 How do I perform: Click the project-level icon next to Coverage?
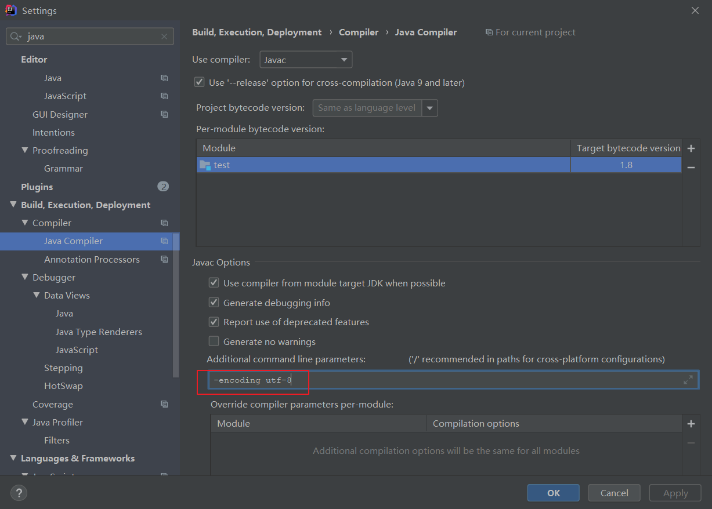tap(164, 404)
